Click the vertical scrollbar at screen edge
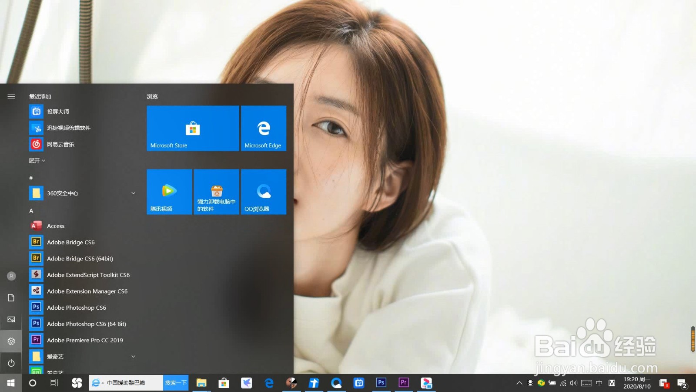Screen dimensions: 696x392 (x=693, y=338)
